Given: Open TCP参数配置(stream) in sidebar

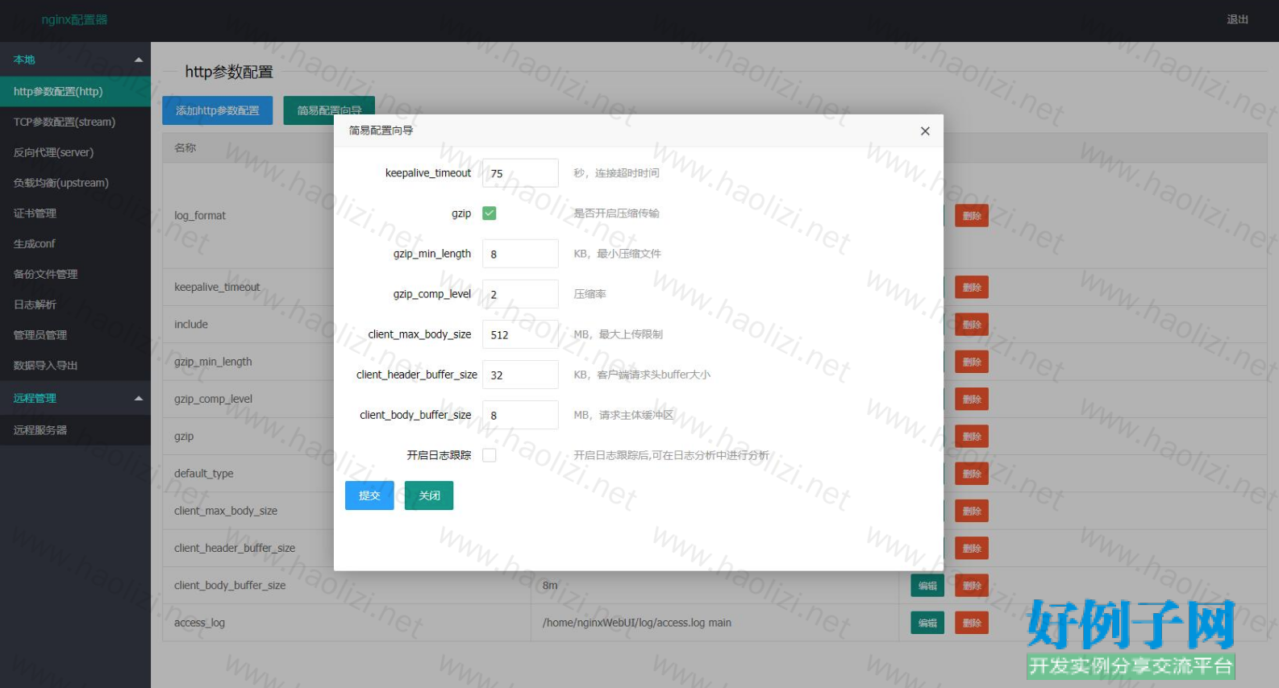Looking at the screenshot, I should (65, 122).
